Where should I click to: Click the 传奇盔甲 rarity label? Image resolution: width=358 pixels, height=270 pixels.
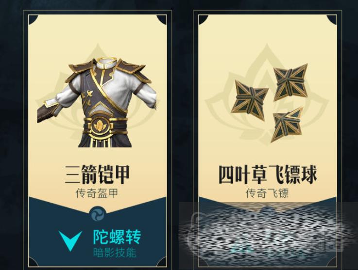coord(97,193)
